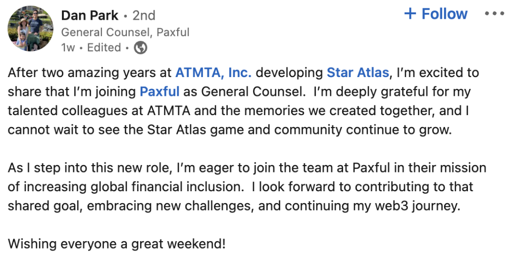Open the three-dot more options menu

pos(493,14)
